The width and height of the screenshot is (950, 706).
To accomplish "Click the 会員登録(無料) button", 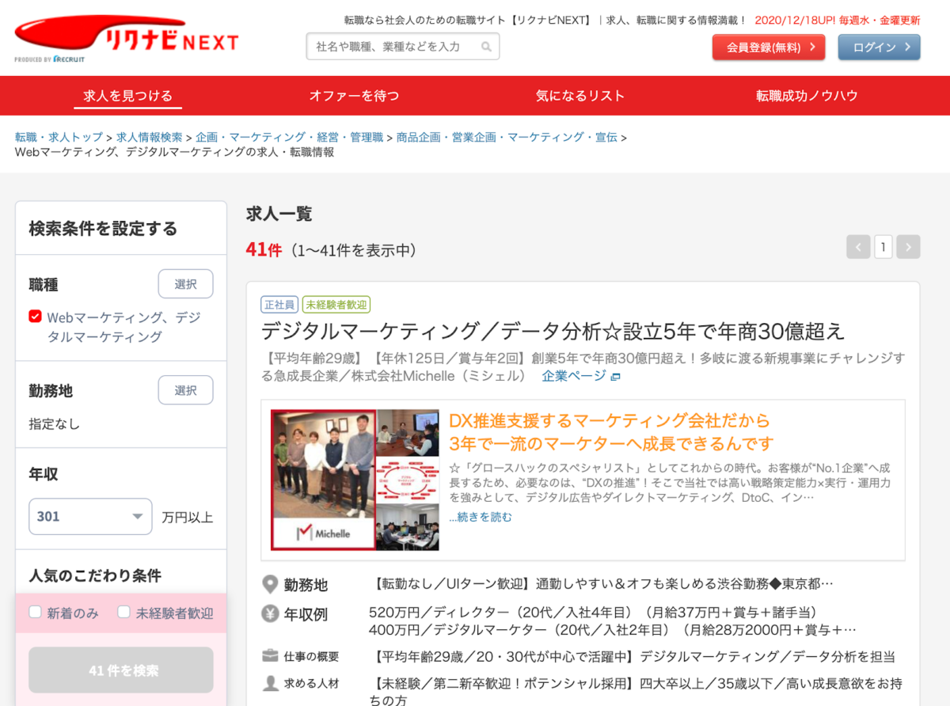I will 768,47.
